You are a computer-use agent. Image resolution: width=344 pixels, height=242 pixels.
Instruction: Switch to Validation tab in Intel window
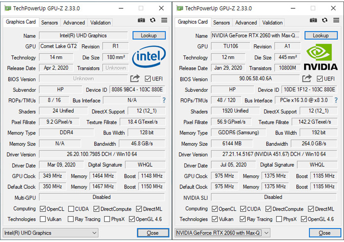tap(100, 23)
